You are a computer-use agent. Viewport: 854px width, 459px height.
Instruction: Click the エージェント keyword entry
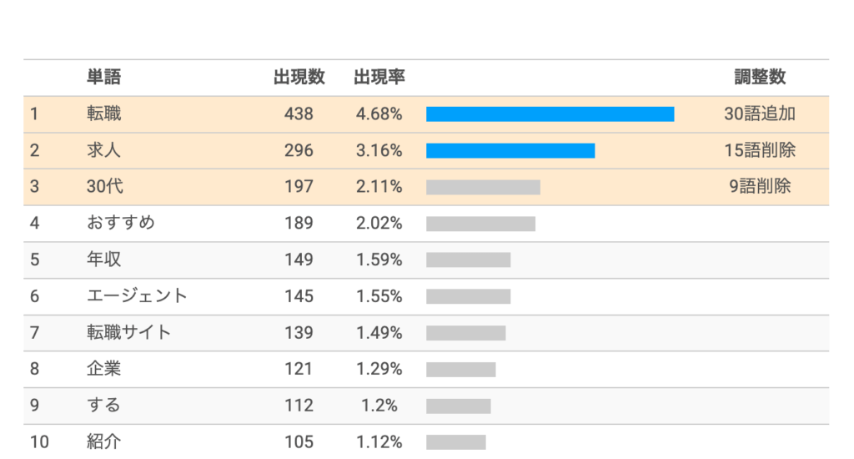137,296
